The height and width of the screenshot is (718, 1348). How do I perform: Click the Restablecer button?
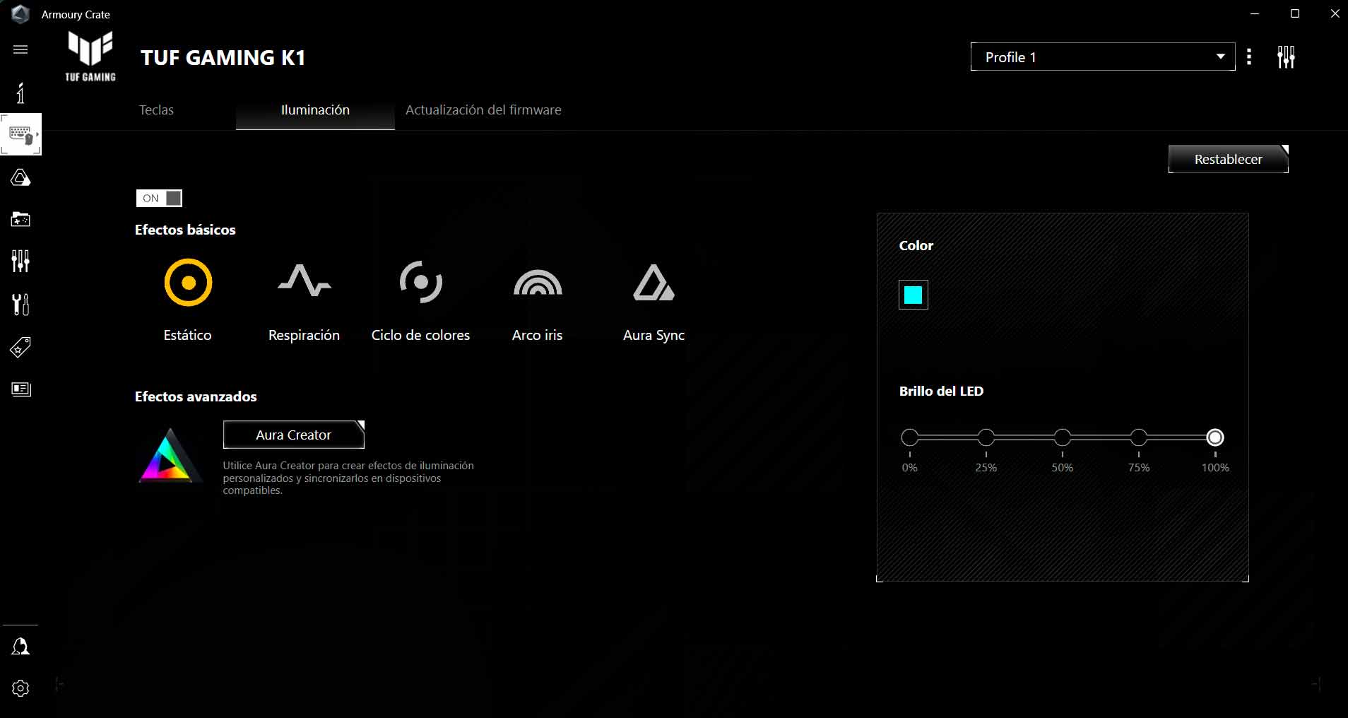(x=1228, y=160)
